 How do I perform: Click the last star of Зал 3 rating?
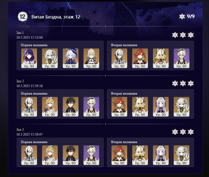(x=191, y=132)
